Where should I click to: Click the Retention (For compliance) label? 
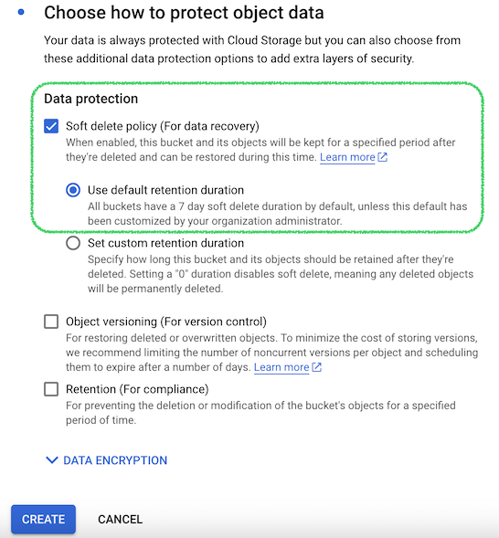click(x=137, y=389)
